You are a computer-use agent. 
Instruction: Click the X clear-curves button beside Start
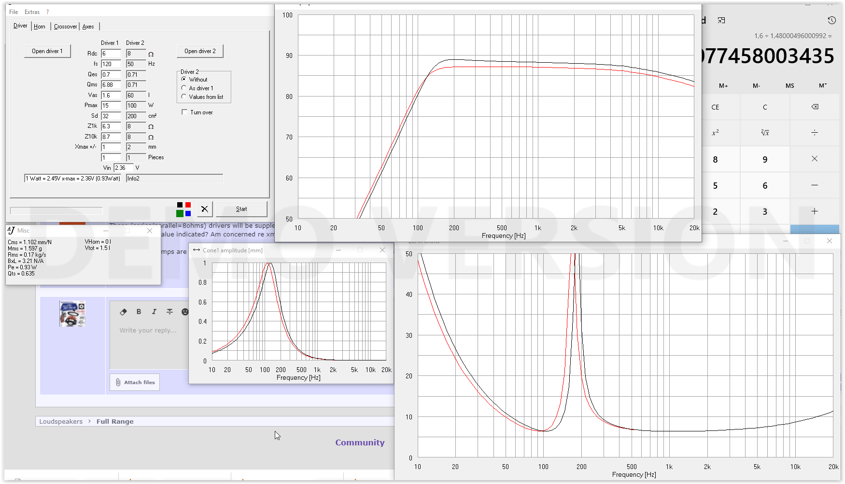(x=205, y=209)
